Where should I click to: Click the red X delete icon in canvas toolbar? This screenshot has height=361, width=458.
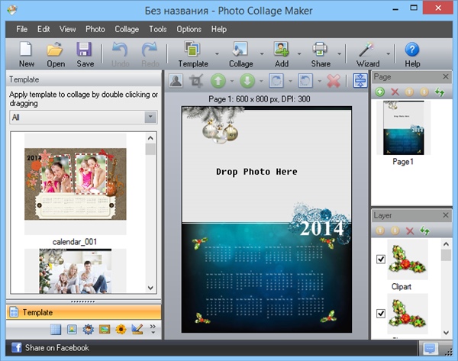(x=332, y=81)
